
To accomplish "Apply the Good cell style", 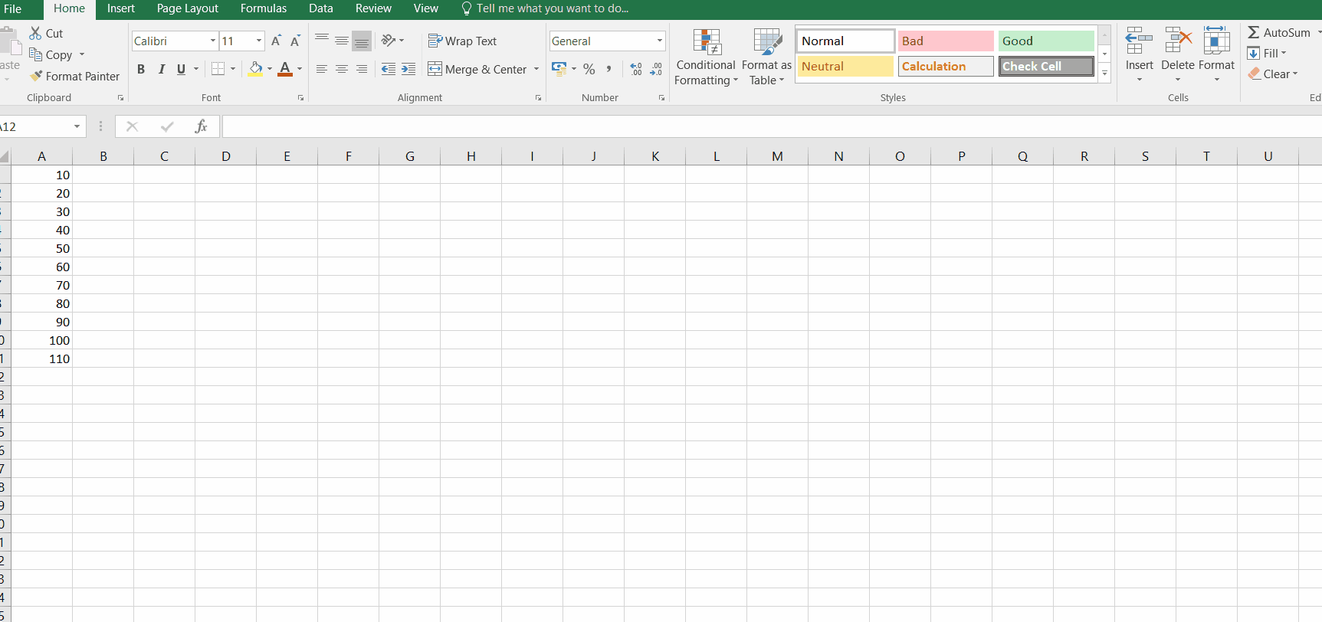I will [x=1046, y=41].
